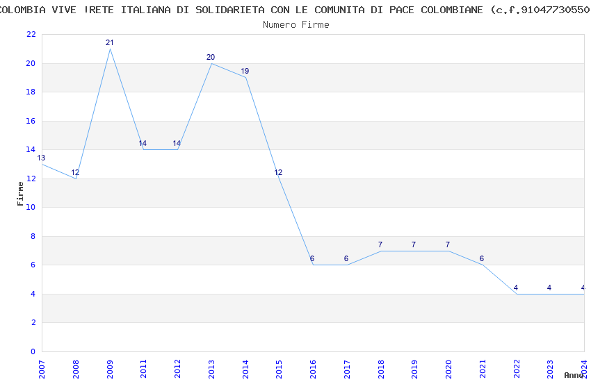Screen dimensions: 591x382
Task: Click the y-axis tick label 12
Action: (31, 178)
